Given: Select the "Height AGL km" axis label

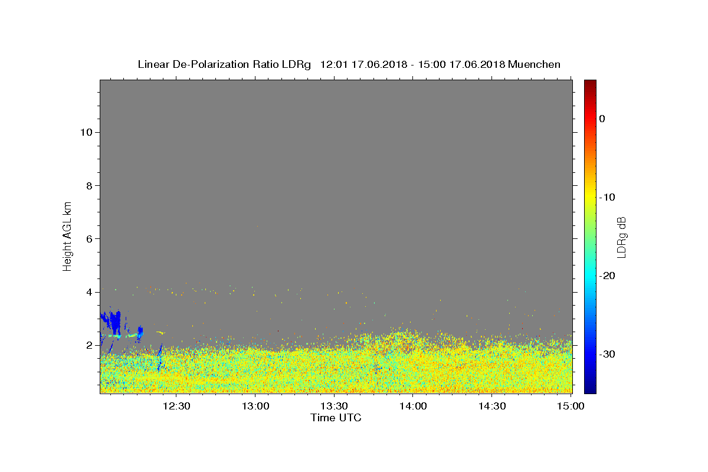Looking at the screenshot, I should [67, 236].
